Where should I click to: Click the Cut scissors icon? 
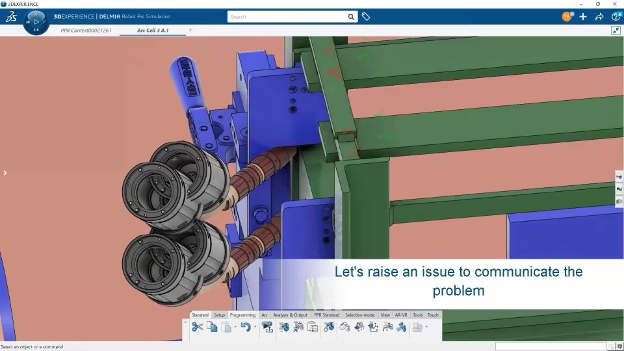tap(197, 327)
